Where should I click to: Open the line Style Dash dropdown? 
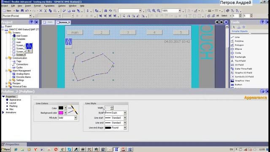click(125, 113)
